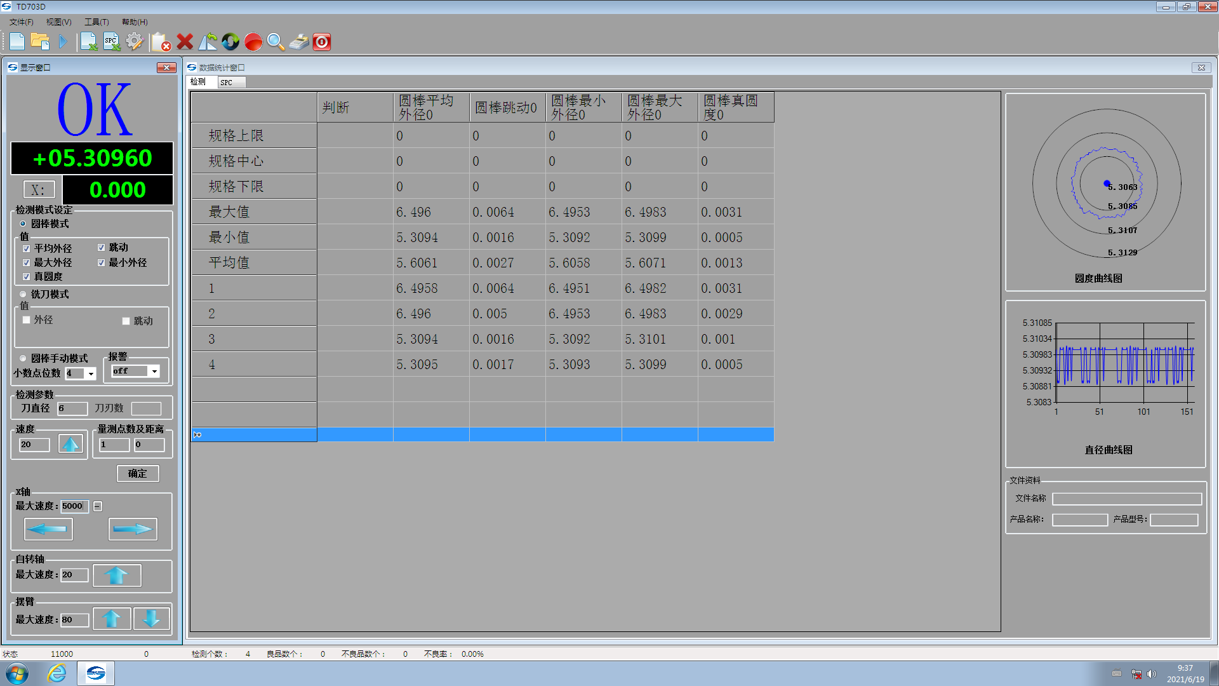Uncheck the 平均外径 checkbox
The width and height of the screenshot is (1219, 686).
coord(26,248)
